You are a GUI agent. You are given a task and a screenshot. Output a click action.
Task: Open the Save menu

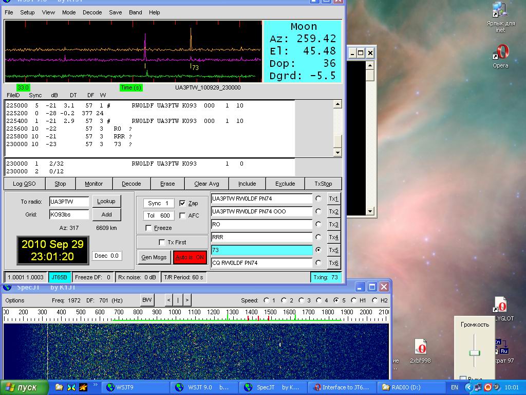(116, 12)
